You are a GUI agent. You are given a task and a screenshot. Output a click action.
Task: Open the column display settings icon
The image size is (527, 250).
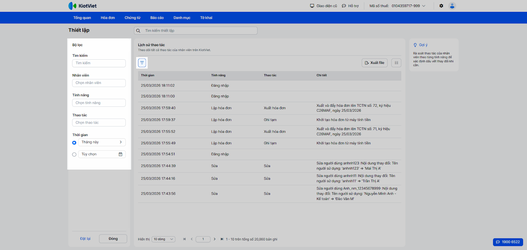click(x=396, y=63)
